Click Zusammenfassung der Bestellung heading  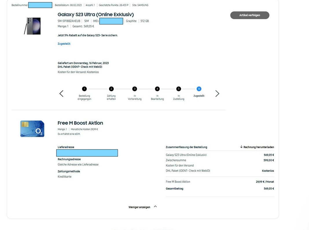(186, 147)
